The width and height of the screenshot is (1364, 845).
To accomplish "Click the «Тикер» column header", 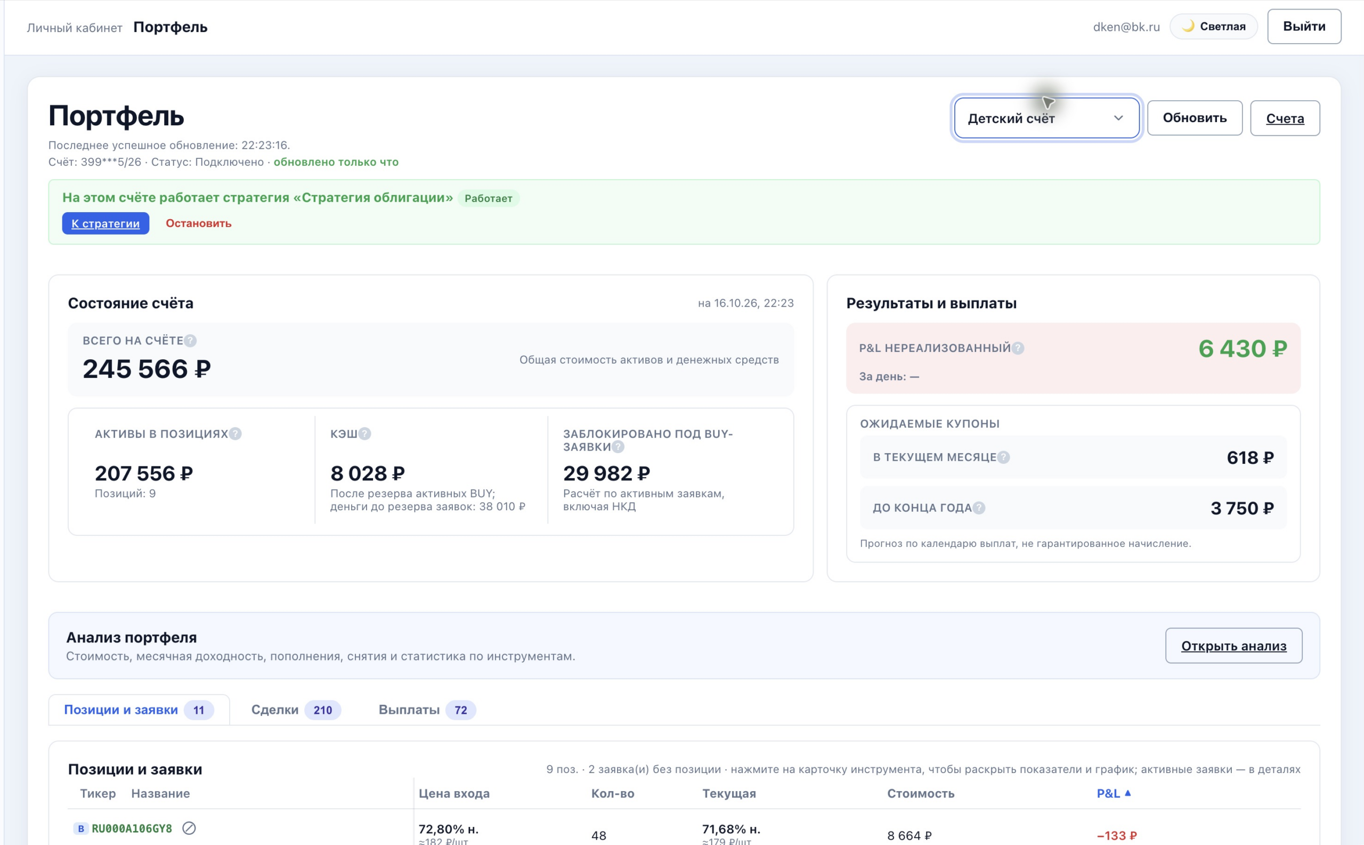I will (x=98, y=793).
